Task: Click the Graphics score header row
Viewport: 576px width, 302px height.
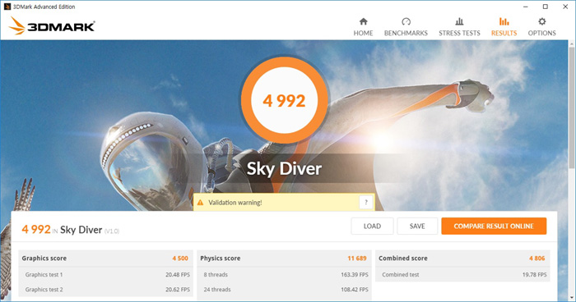Action: 106,259
